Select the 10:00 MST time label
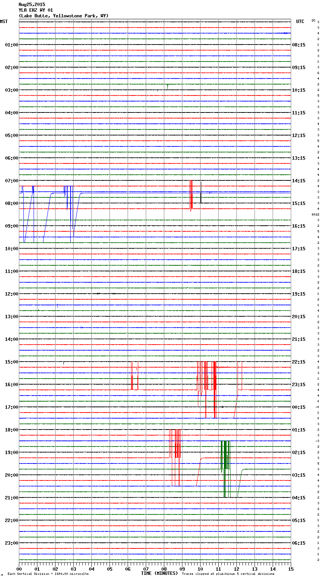This screenshot has width=321, height=579. (11, 248)
